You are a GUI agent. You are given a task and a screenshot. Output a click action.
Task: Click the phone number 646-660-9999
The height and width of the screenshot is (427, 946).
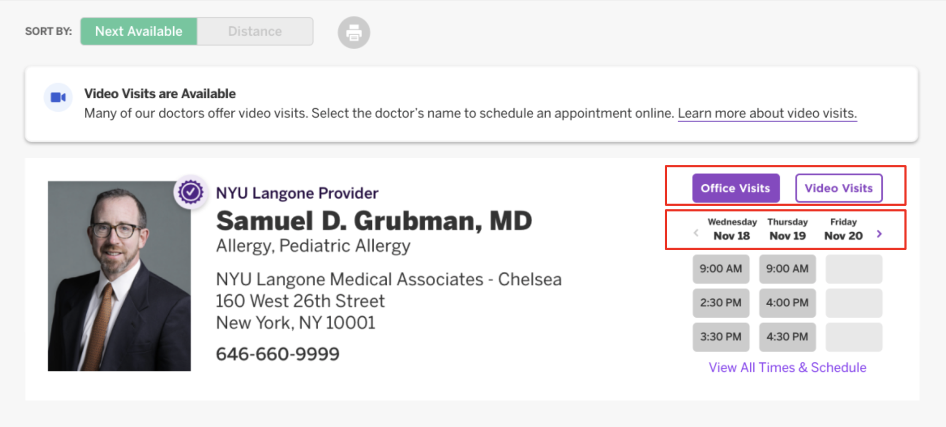pos(277,354)
